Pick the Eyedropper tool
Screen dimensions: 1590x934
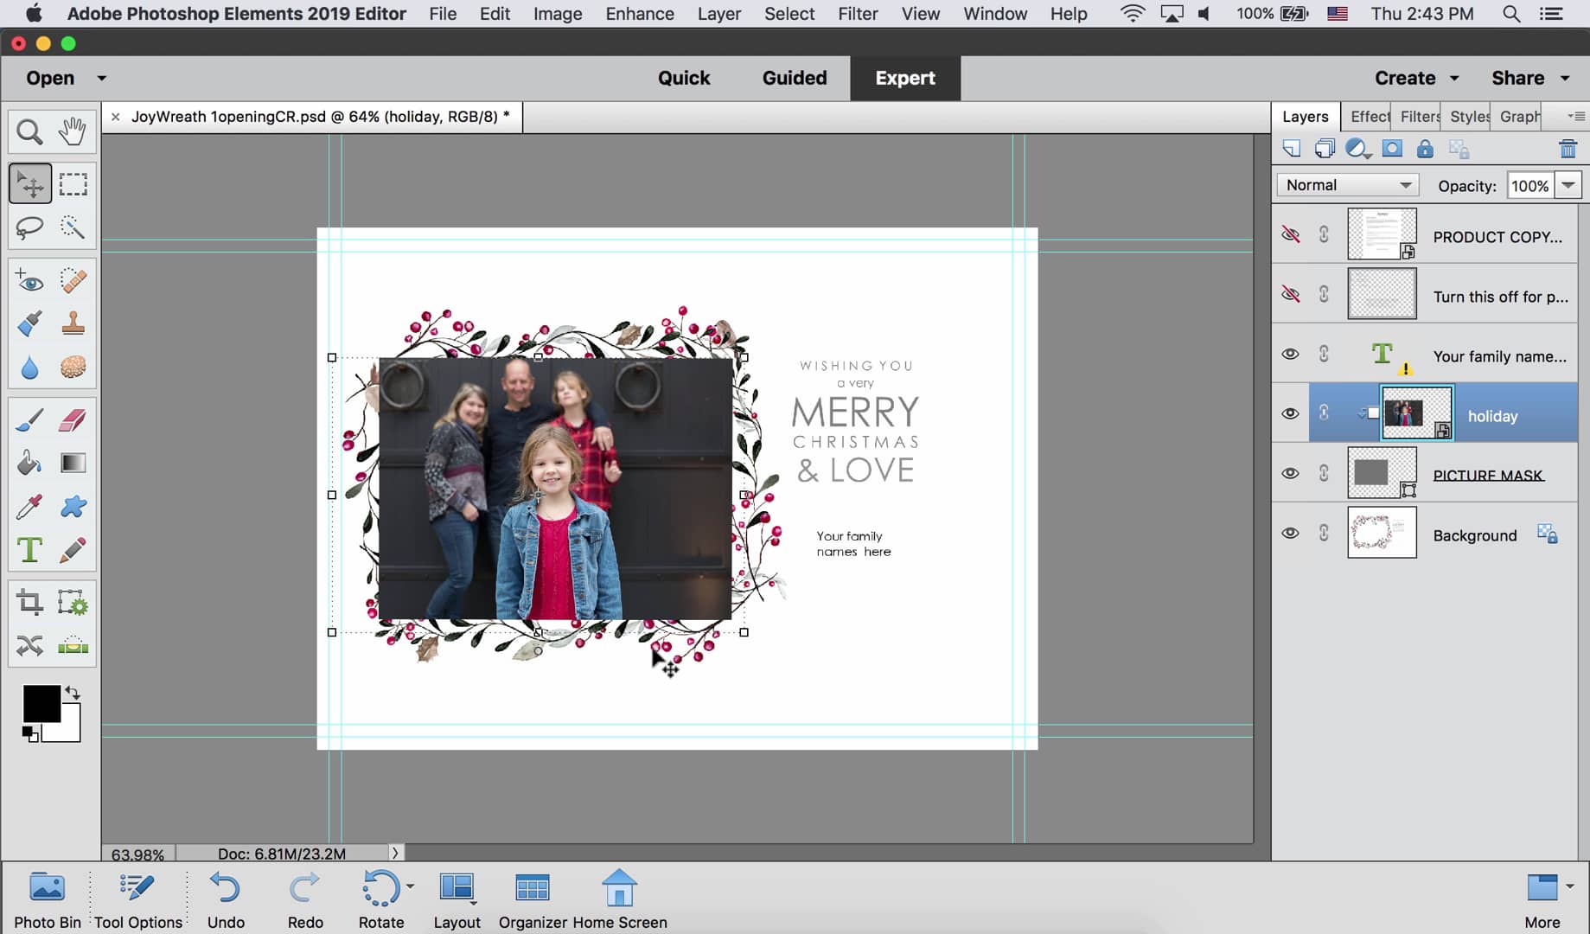coord(29,506)
